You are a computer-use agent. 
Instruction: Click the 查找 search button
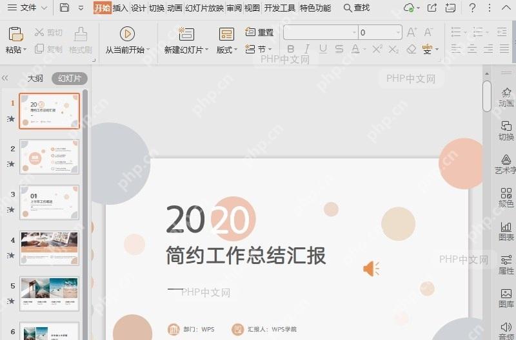[357, 8]
